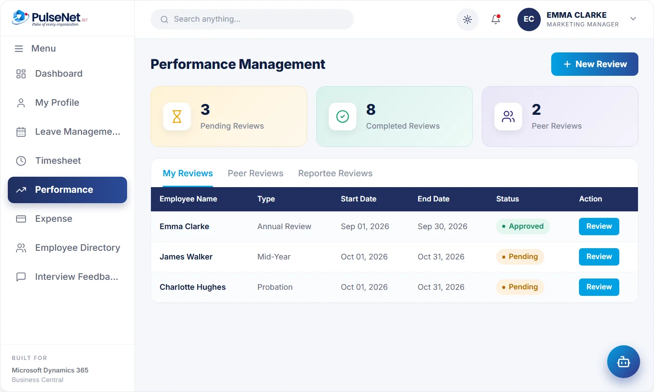Click Emma Clarke row name
Image resolution: width=654 pixels, height=392 pixels.
point(184,227)
